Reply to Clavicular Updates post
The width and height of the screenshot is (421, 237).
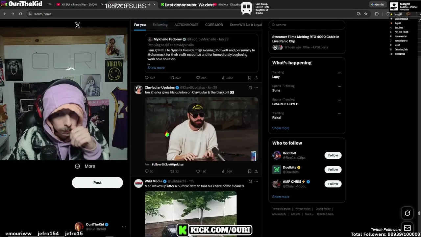tap(149, 171)
